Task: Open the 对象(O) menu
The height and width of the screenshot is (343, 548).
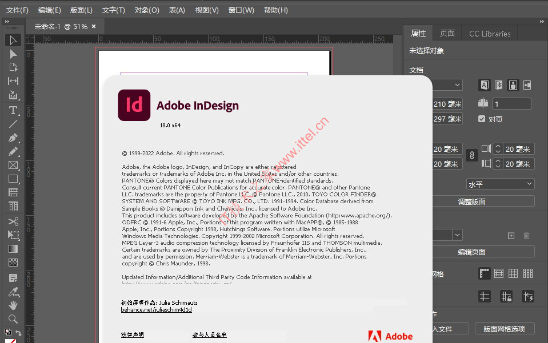Action: [x=147, y=10]
